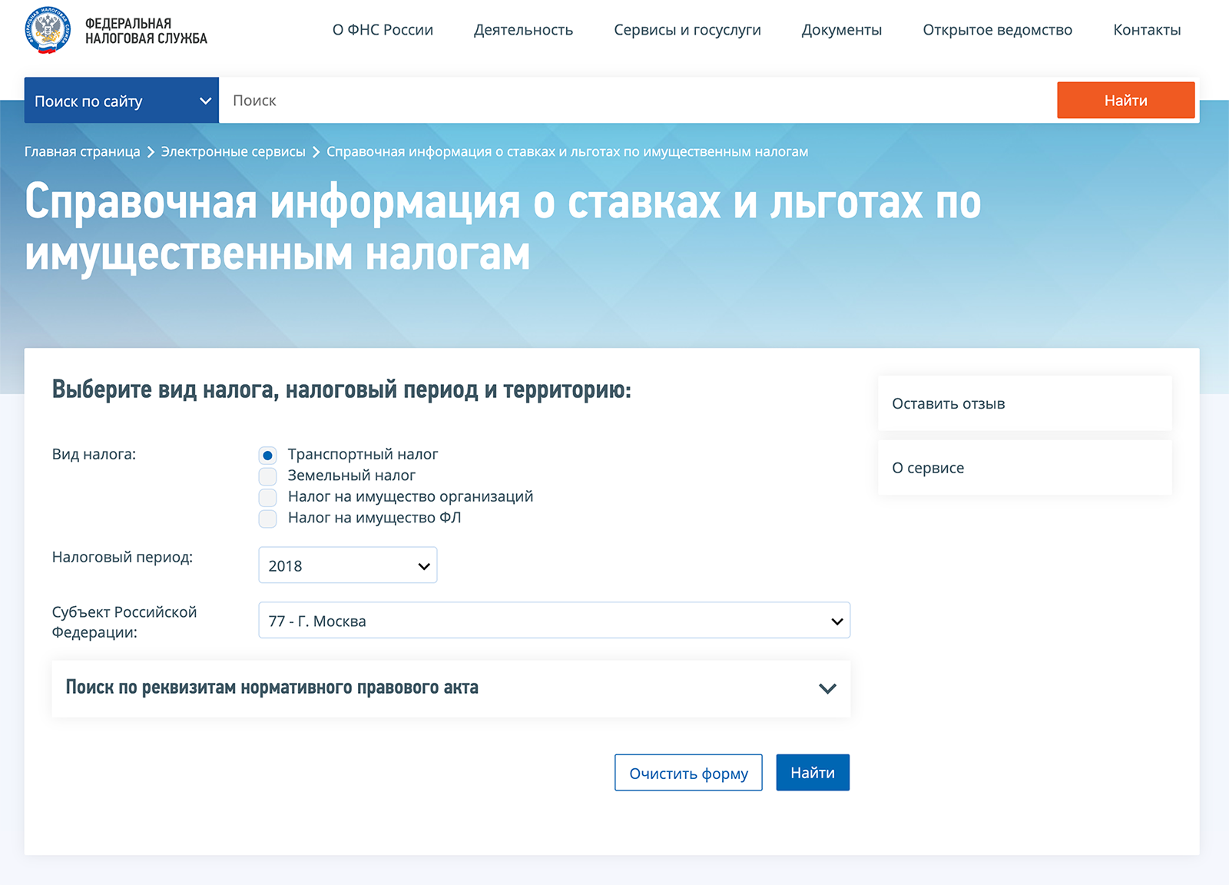Select the Транспортный налог radio button
This screenshot has height=885, width=1229.
(267, 456)
